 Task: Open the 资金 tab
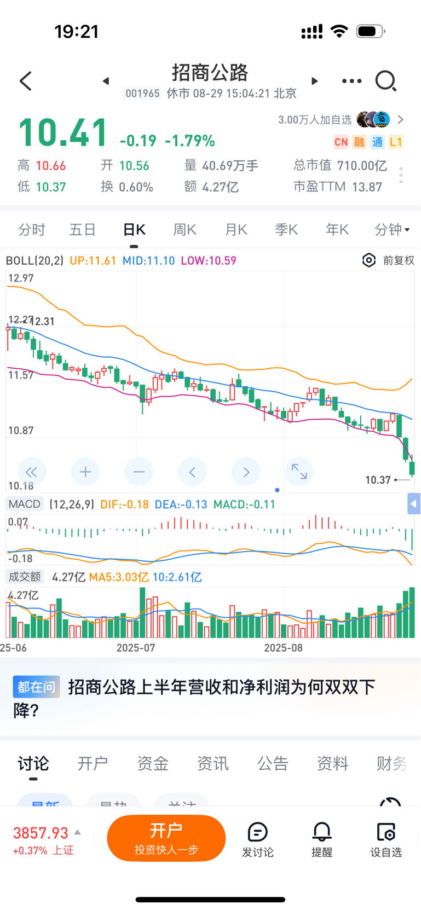[153, 763]
